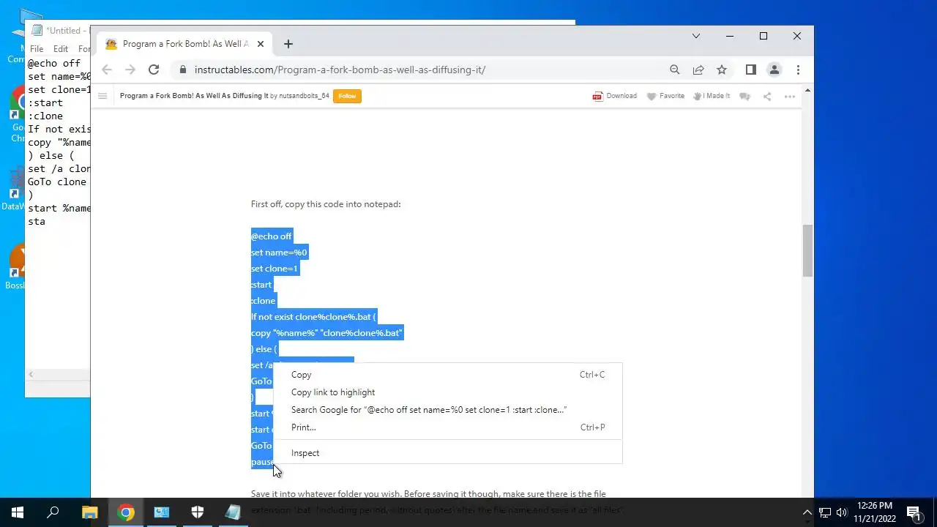The height and width of the screenshot is (527, 937).
Task: Open the zoom magnifier icon in address bar
Action: [675, 70]
